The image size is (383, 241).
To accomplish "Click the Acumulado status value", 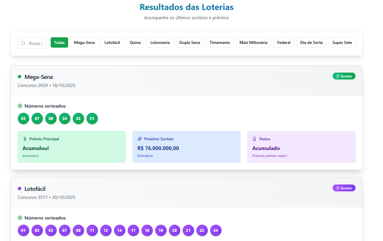I will (x=266, y=148).
